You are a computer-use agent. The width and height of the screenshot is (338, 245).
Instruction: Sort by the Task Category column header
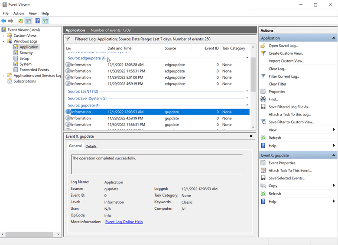point(234,48)
